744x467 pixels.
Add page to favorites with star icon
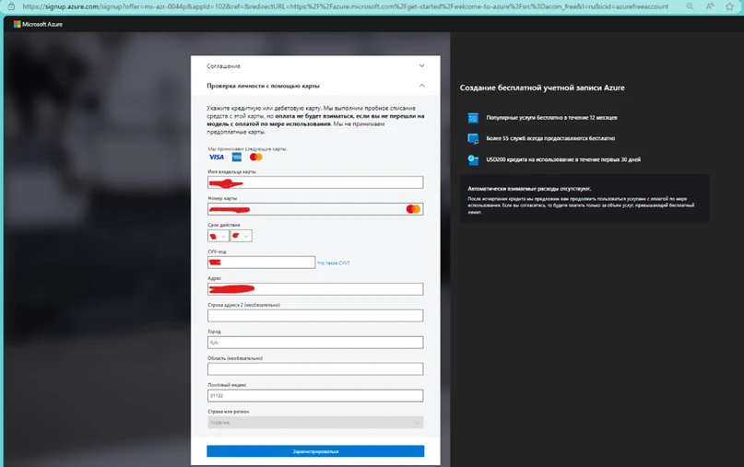pyautogui.click(x=730, y=6)
